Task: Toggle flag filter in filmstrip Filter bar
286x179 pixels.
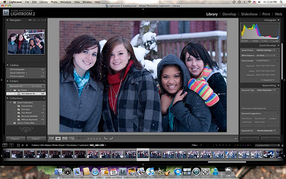Action: (201, 145)
